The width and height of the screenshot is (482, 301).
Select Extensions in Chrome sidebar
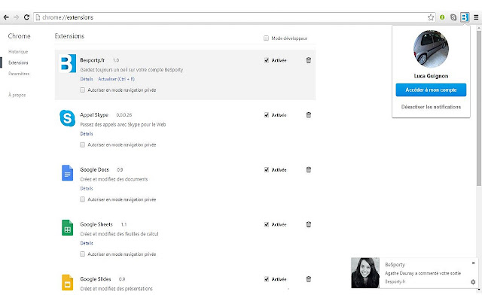point(18,62)
